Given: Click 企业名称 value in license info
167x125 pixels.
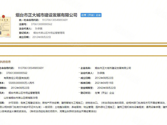Looking at the screenshot, I should [x=113, y=68].
